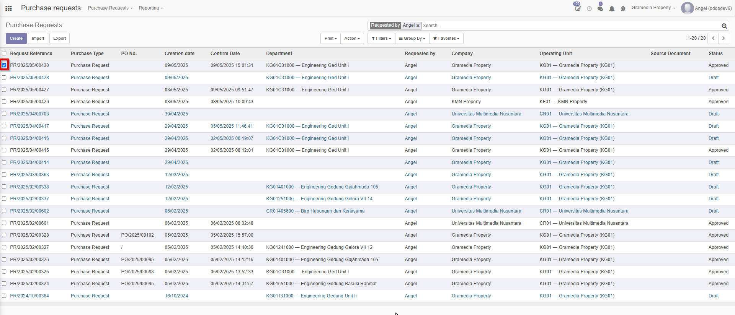Go to the next page arrow

(724, 38)
